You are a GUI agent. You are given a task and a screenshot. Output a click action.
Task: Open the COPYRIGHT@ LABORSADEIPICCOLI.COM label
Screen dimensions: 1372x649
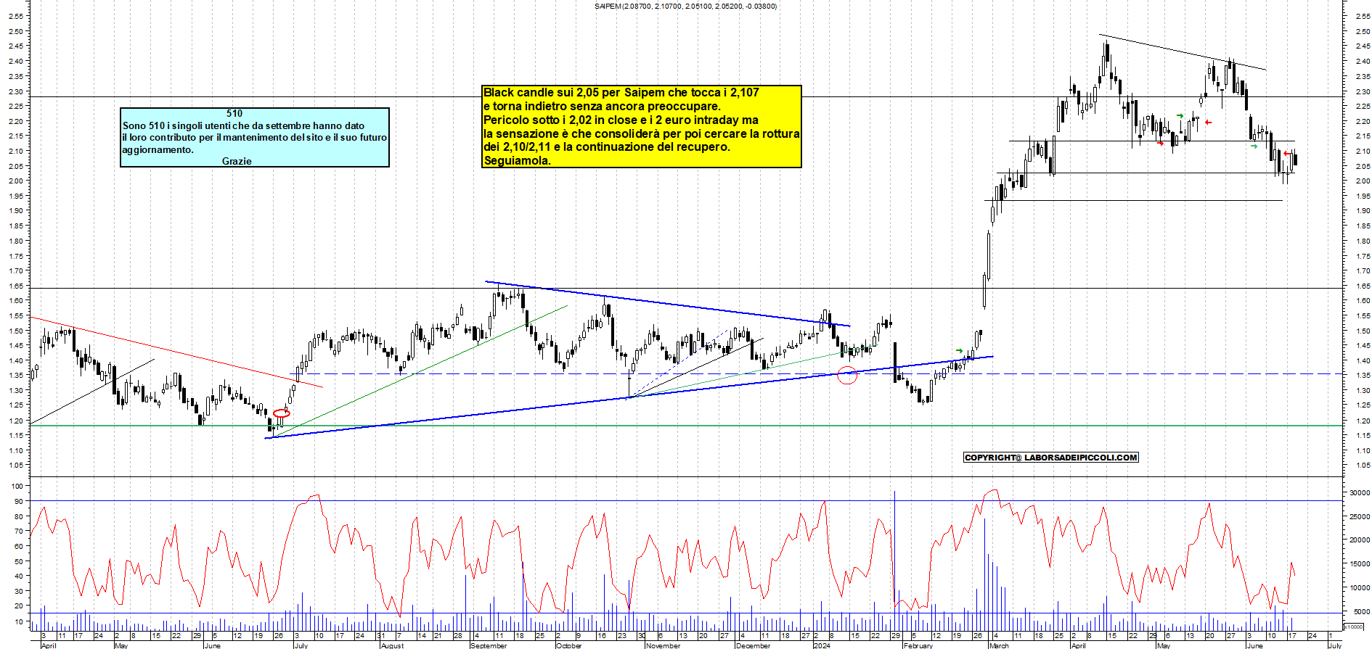tap(1051, 458)
